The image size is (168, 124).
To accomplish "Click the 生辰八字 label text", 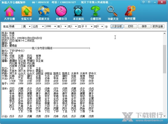I will tap(27, 19).
